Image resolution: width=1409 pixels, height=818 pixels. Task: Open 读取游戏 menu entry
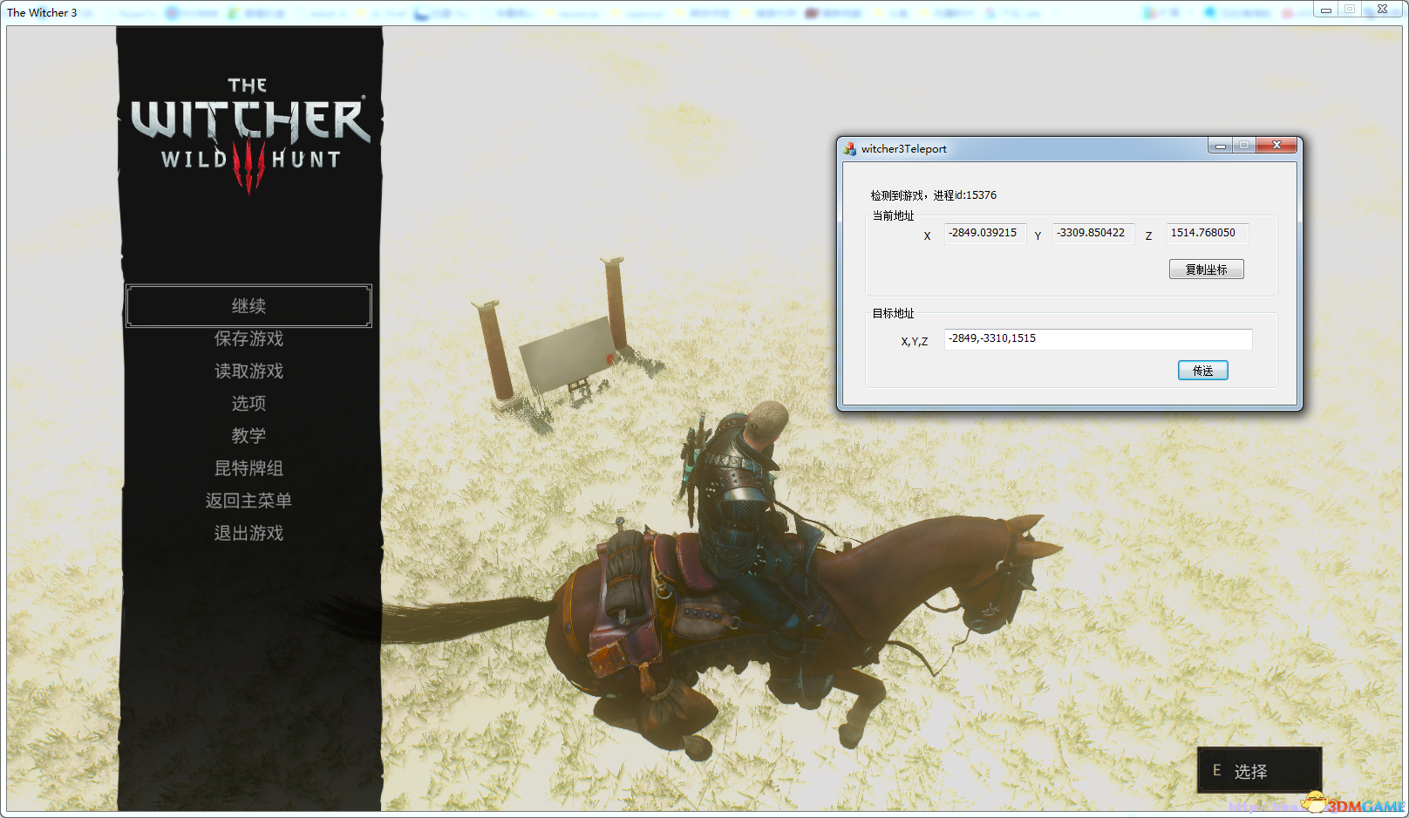[x=248, y=371]
